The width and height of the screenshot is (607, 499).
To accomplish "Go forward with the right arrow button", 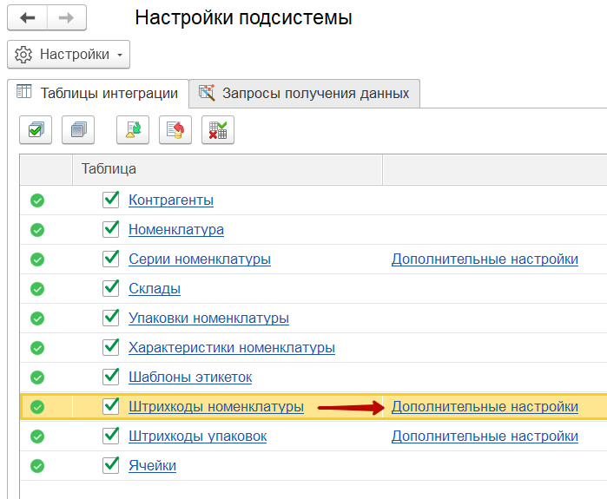I will pos(66,17).
